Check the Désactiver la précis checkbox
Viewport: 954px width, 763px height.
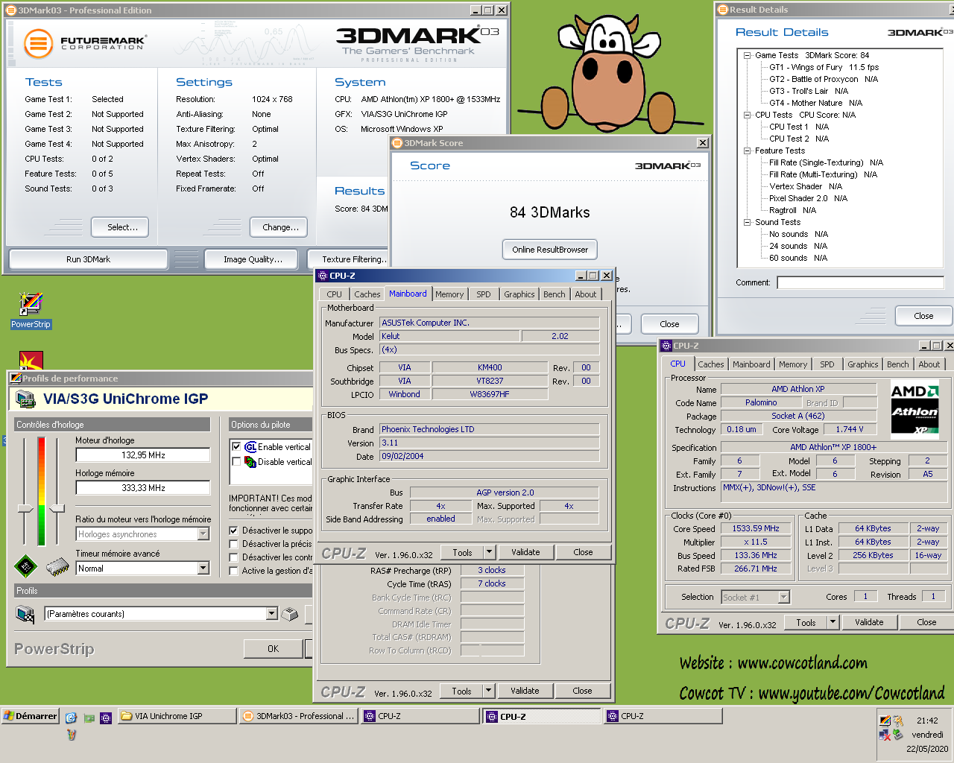coord(233,544)
